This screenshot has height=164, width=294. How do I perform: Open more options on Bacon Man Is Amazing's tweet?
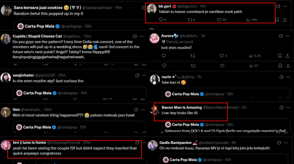(288, 107)
